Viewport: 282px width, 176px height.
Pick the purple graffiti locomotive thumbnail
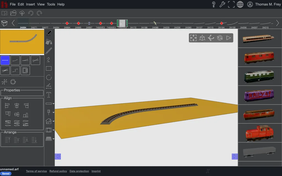point(259,95)
